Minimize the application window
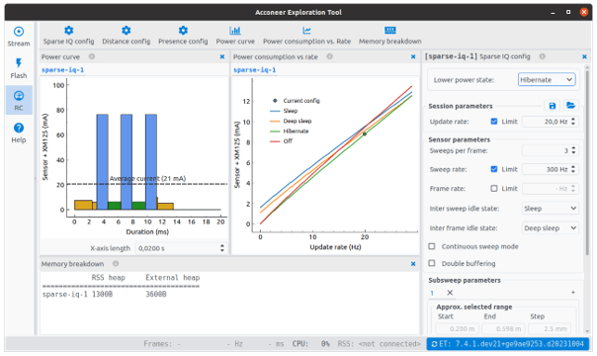Viewport: 597px width, 356px height. [553, 13]
